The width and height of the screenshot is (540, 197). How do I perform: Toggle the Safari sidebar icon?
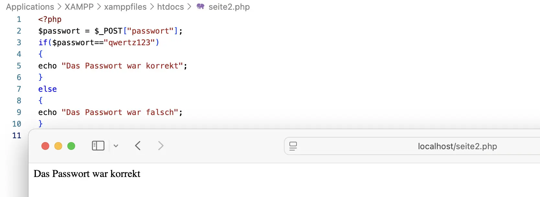pos(98,146)
